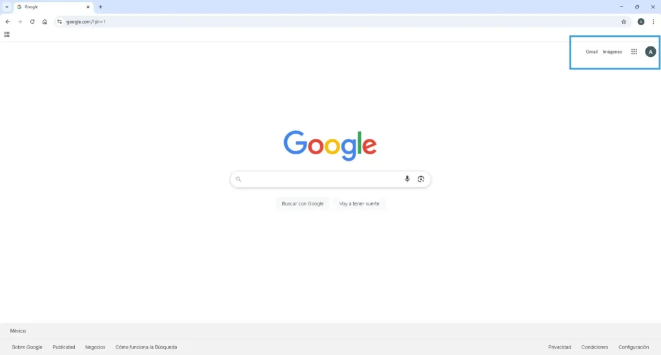Viewport: 661px width, 355px height.
Task: Open the Chrome three-dot menu
Action: [653, 21]
